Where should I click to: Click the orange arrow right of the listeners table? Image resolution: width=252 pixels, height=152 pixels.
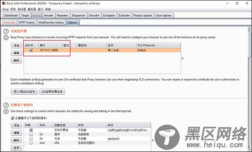click(183, 58)
